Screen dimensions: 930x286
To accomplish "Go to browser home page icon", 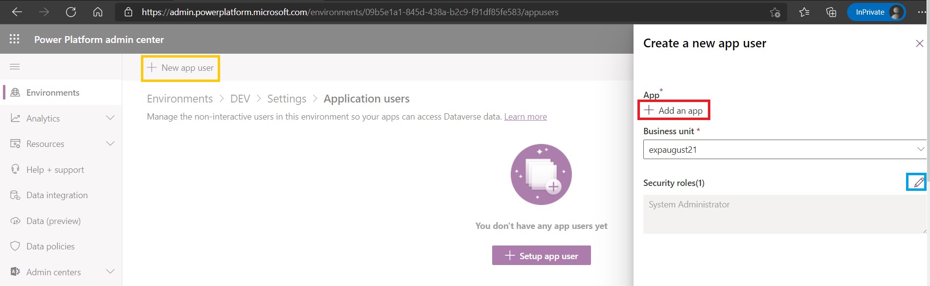I will pyautogui.click(x=98, y=12).
